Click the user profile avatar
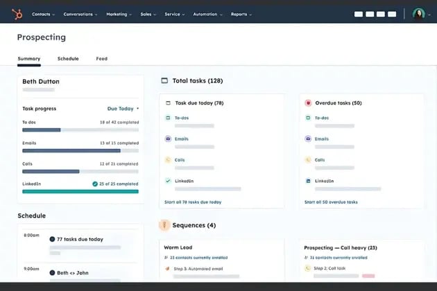The image size is (437, 291). pyautogui.click(x=418, y=14)
